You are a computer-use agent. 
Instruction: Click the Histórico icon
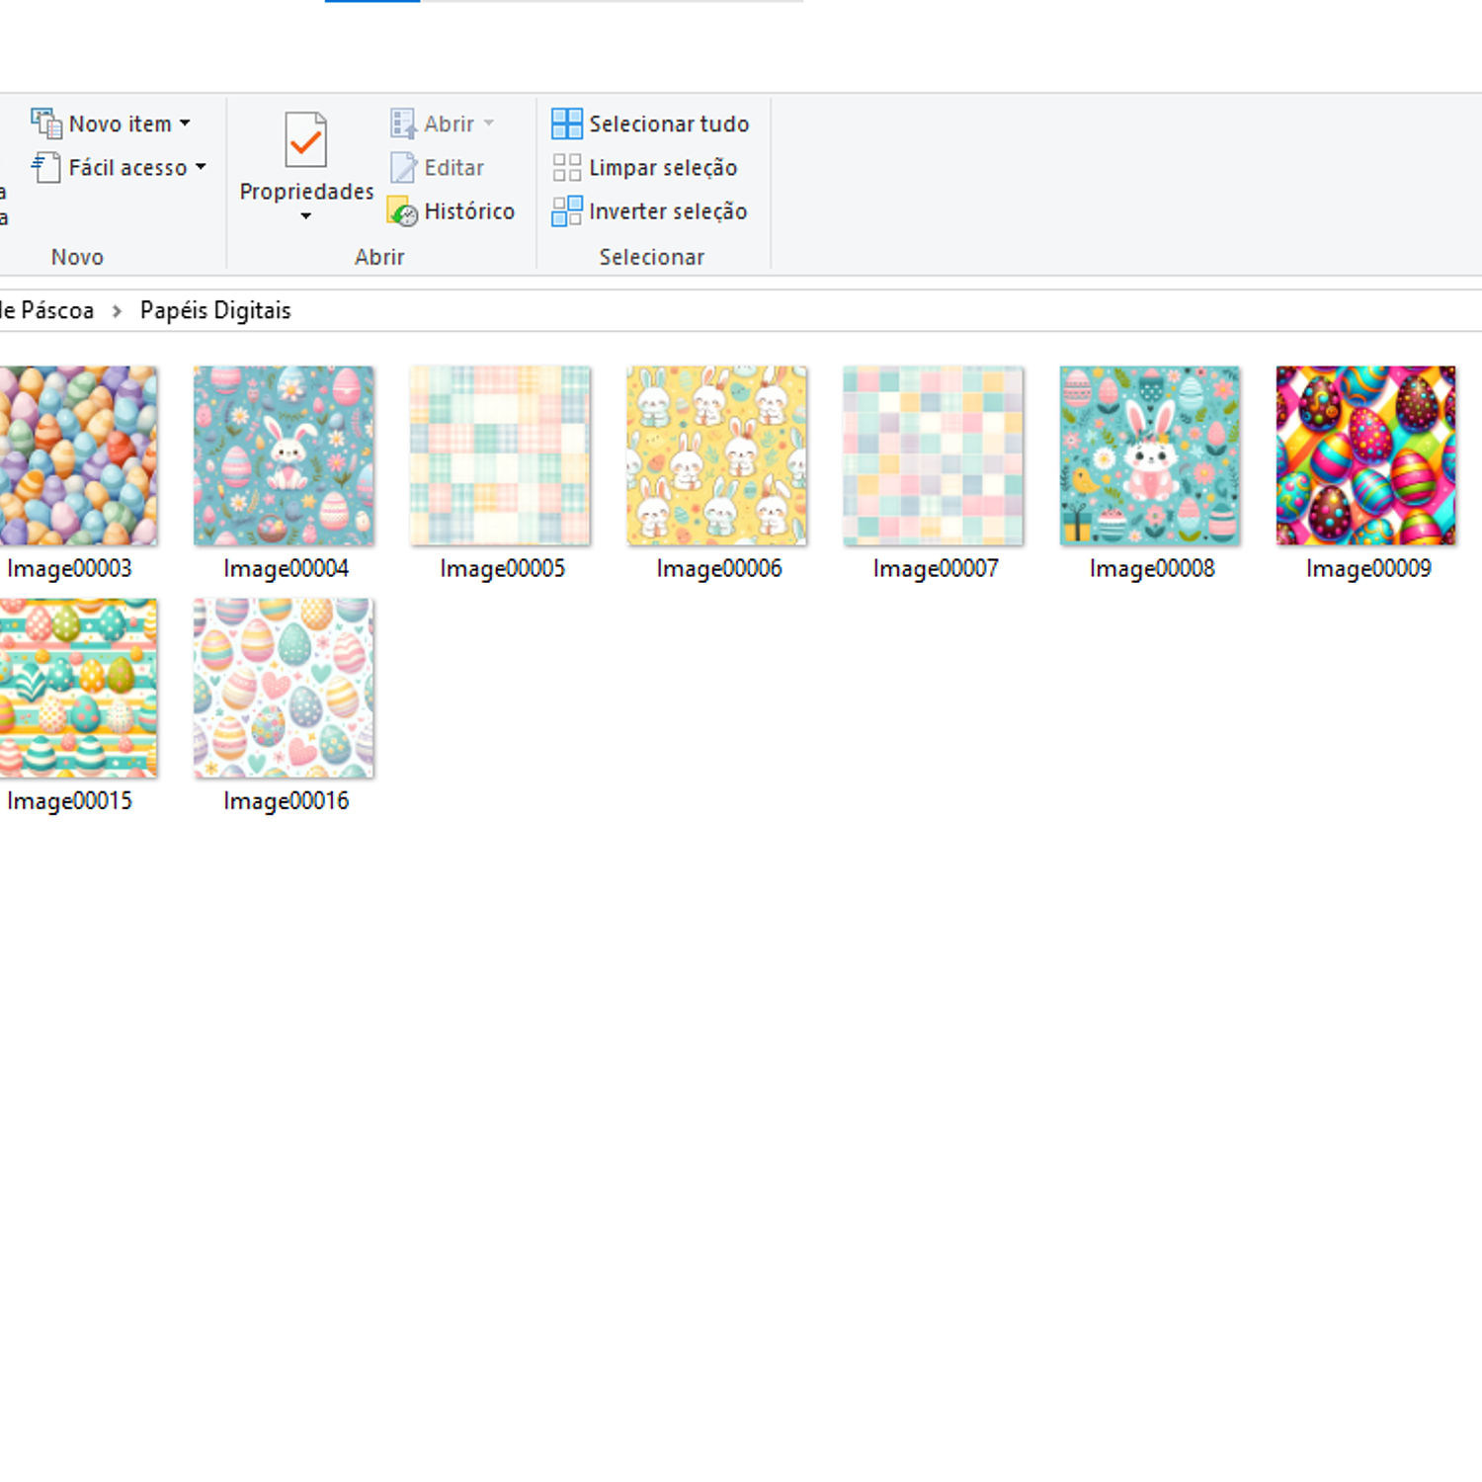(x=403, y=211)
